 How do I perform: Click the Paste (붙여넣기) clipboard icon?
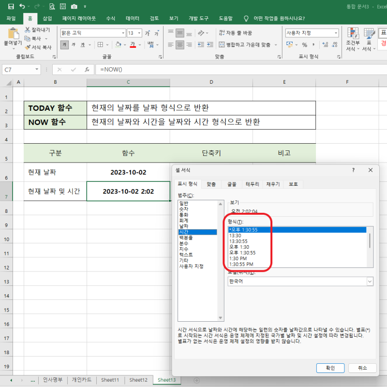click(x=13, y=34)
